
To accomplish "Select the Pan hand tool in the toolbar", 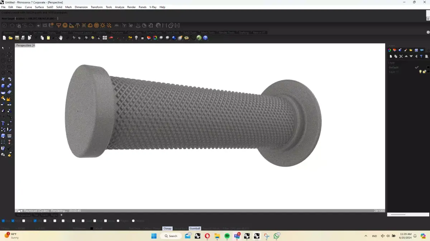I will click(x=61, y=38).
